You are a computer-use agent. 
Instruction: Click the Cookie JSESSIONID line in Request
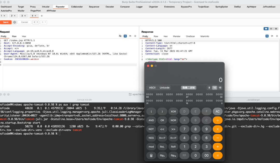tap(21, 59)
